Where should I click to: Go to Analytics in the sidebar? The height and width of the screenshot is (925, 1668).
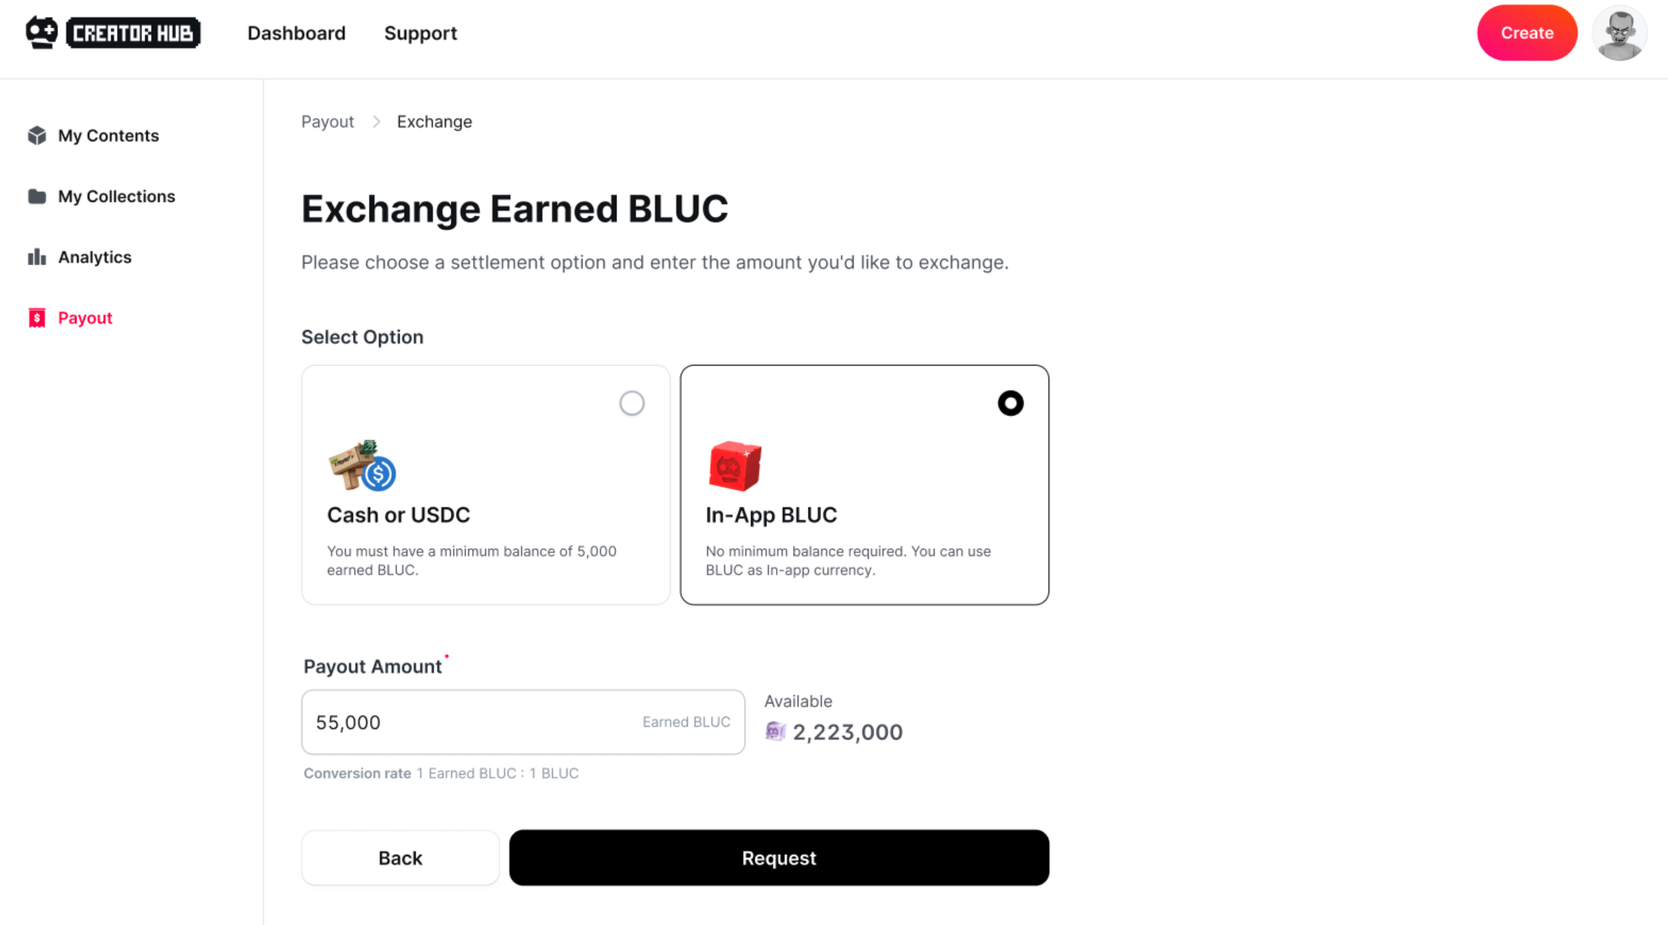(x=94, y=257)
